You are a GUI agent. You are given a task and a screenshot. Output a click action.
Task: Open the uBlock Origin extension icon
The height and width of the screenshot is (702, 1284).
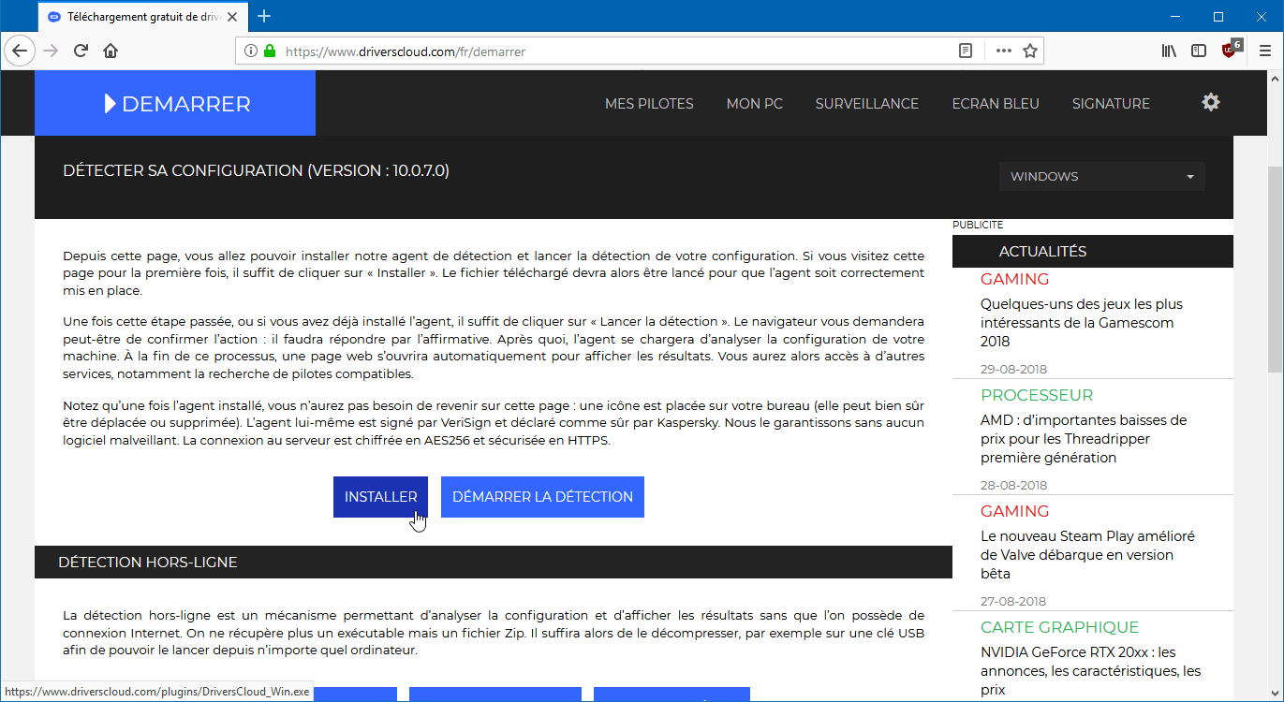pos(1231,50)
